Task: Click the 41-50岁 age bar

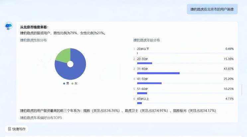Action: 149,83
